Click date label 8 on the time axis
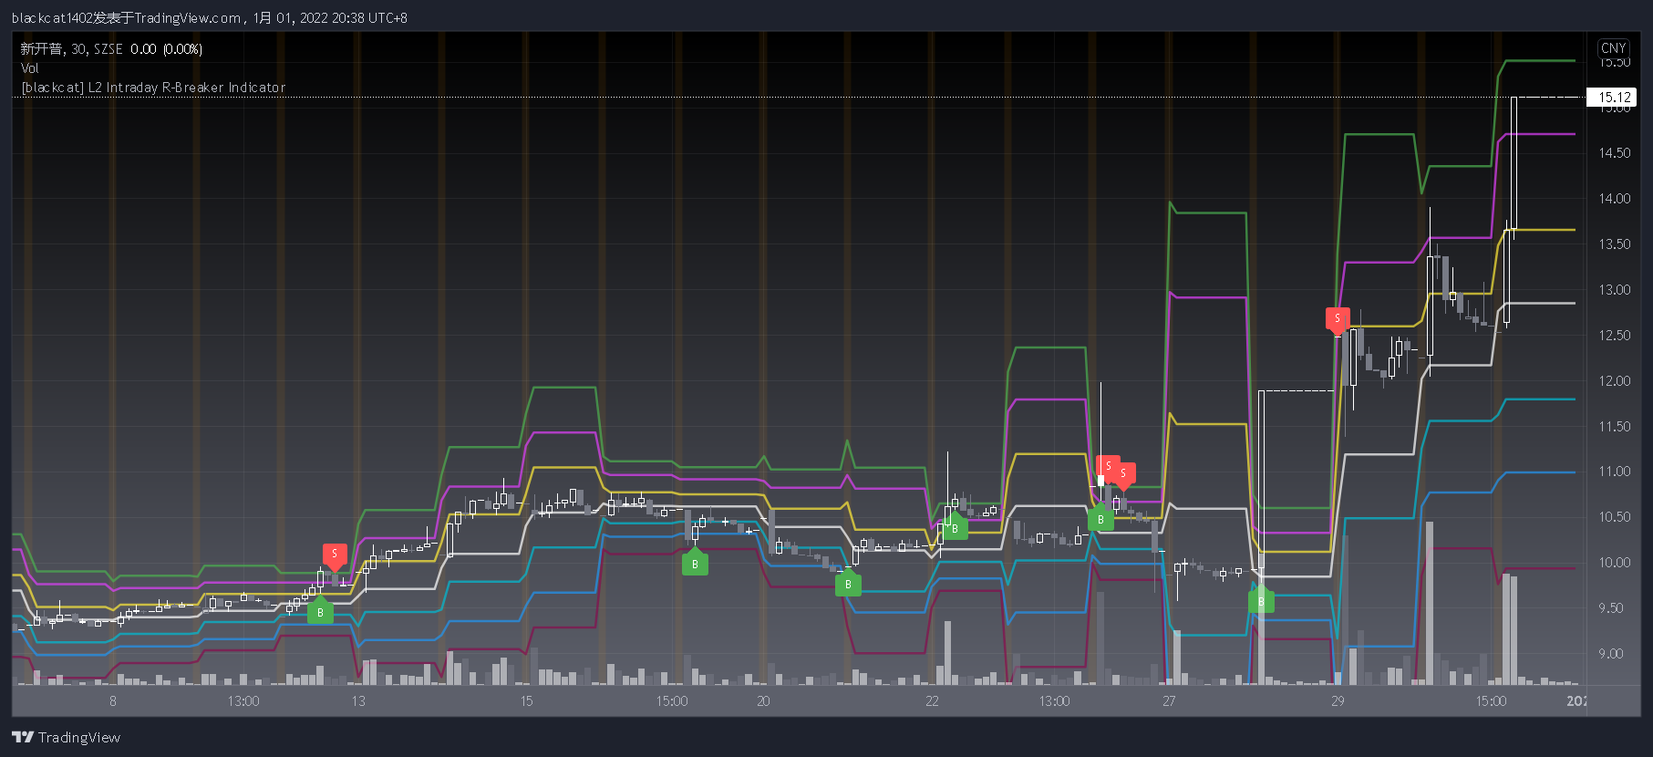1653x757 pixels. tap(113, 701)
